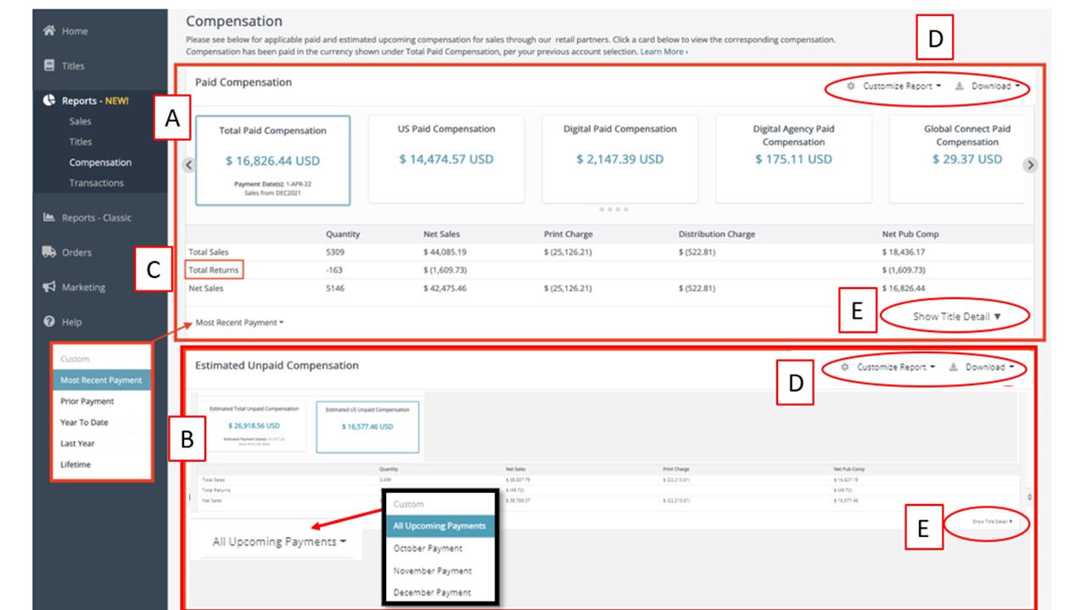This screenshot has height=610, width=1086.
Task: Open Marketing in sidebar
Action: click(83, 287)
